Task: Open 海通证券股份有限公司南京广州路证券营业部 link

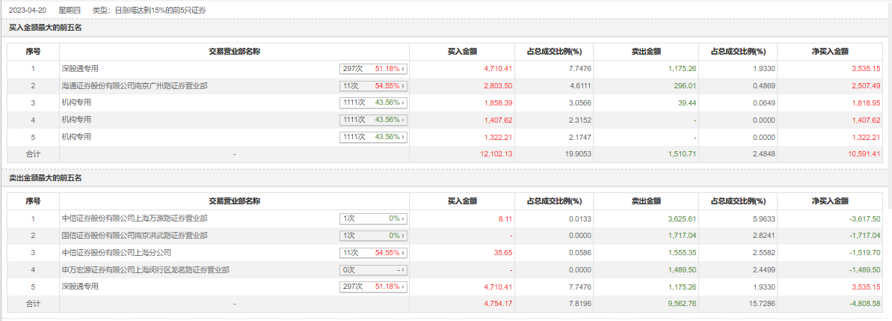Action: coord(135,86)
